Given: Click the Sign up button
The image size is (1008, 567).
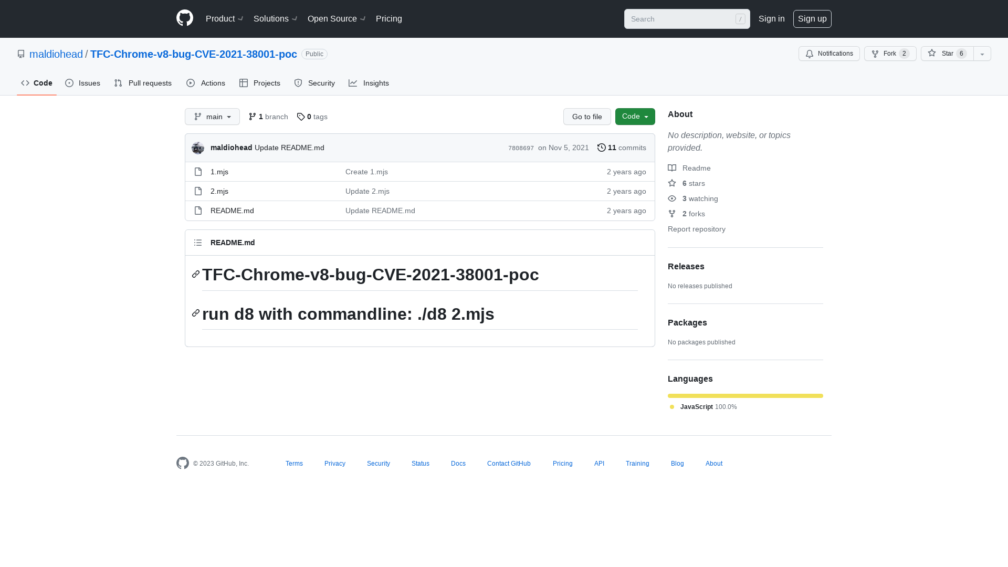Looking at the screenshot, I should coord(812,18).
